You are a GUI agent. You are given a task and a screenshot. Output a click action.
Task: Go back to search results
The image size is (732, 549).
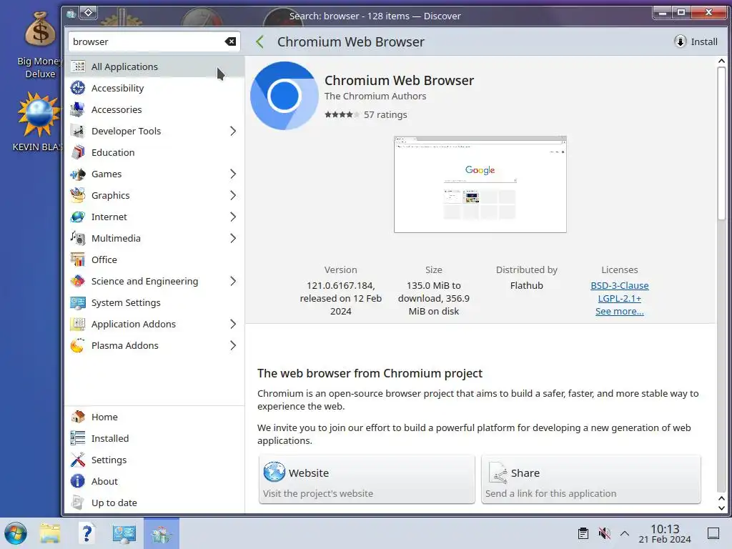click(260, 41)
